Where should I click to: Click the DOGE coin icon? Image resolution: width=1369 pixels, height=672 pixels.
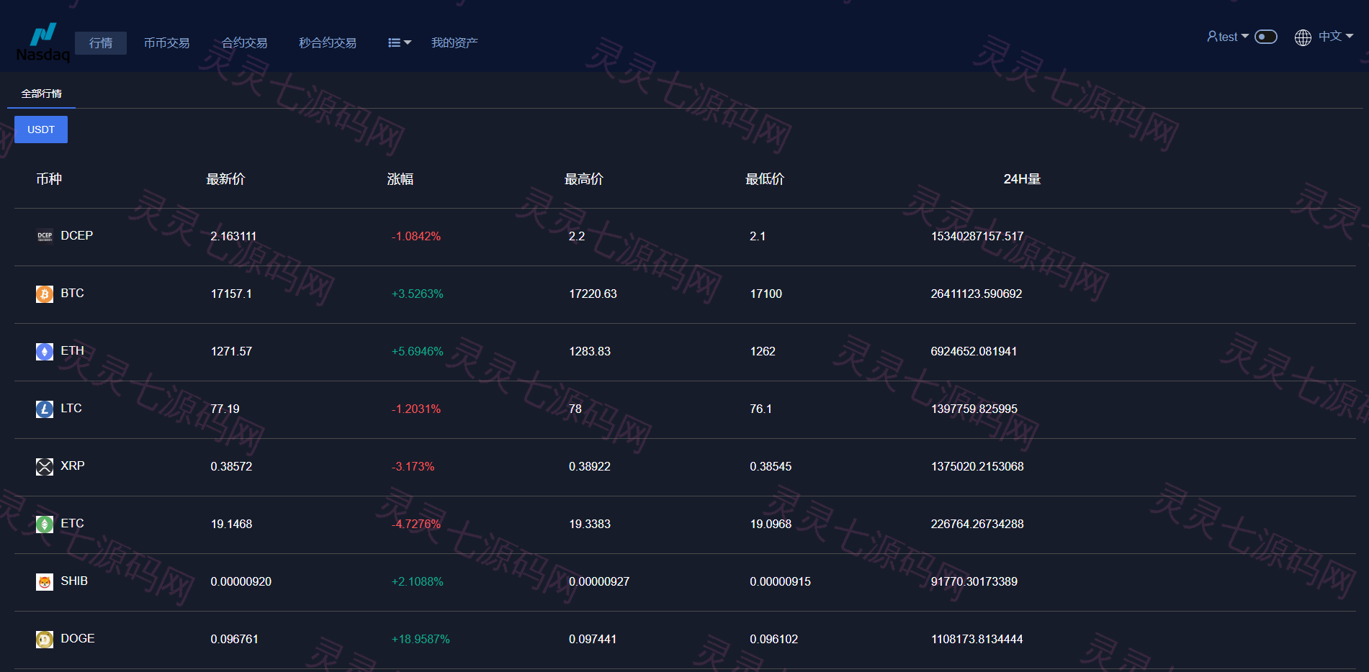pos(45,639)
